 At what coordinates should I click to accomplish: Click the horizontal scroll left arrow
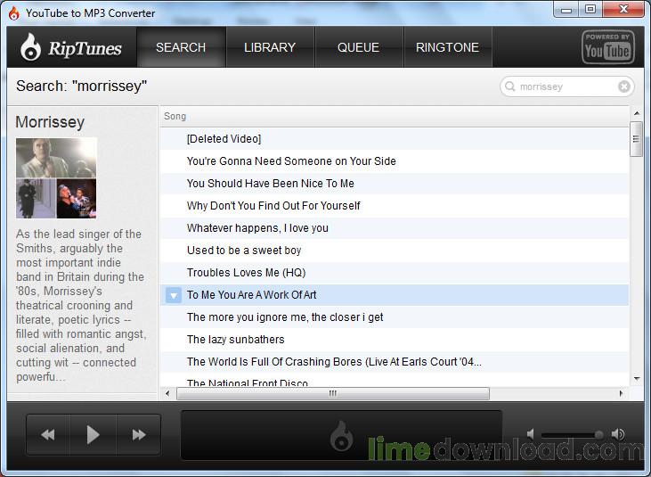(x=167, y=393)
